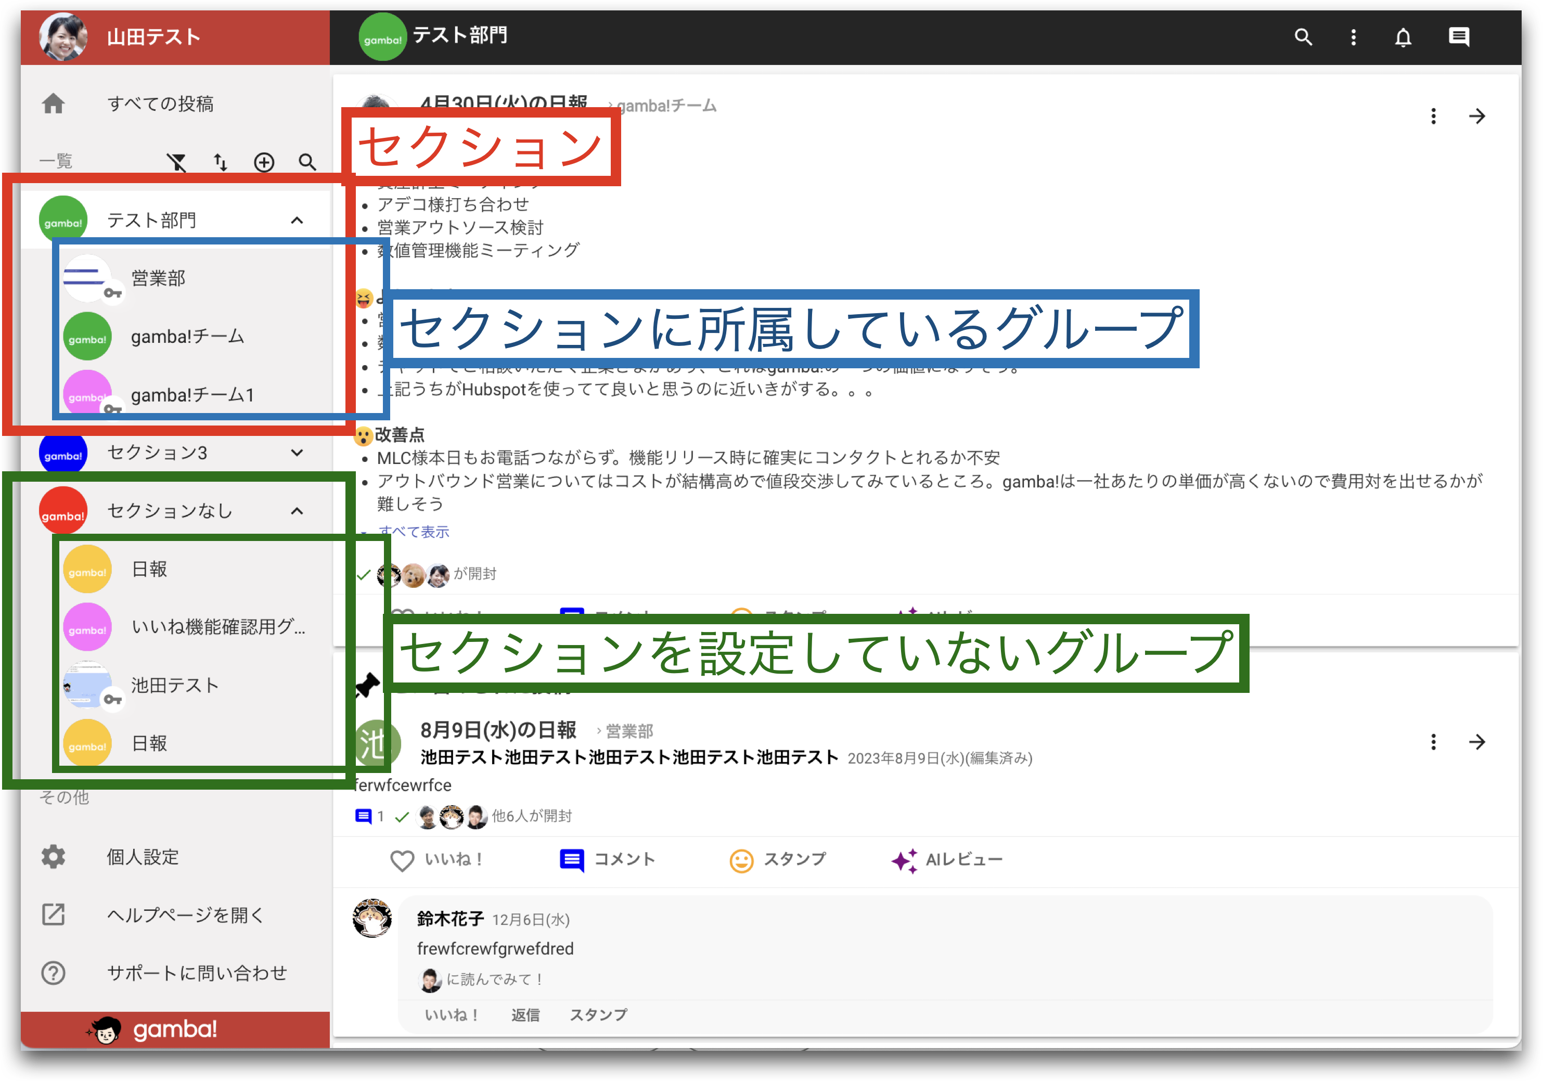This screenshot has height=1082, width=1543.
Task: Click the セクションなし red gamba! icon
Action: coord(63,511)
